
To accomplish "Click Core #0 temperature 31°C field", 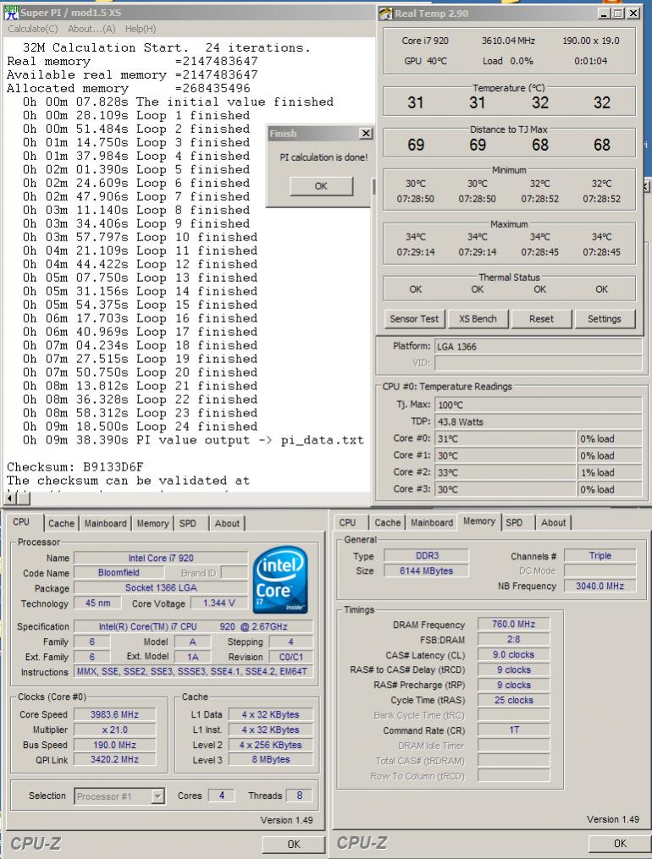I will tap(506, 439).
